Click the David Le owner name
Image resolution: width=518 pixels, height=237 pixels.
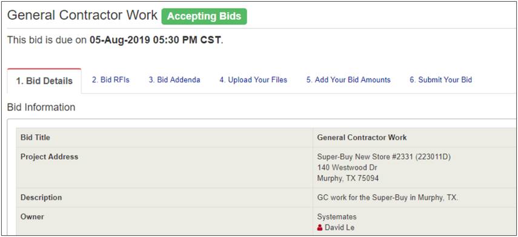click(340, 227)
